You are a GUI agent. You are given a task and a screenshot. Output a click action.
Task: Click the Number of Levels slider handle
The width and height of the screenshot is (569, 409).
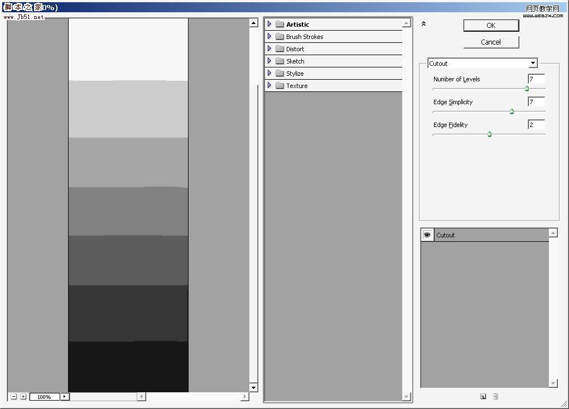coord(526,88)
